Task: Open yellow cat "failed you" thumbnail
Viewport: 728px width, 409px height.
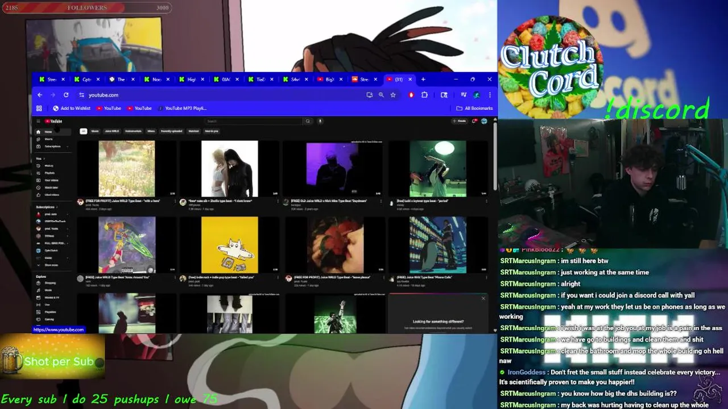Action: 229,244
